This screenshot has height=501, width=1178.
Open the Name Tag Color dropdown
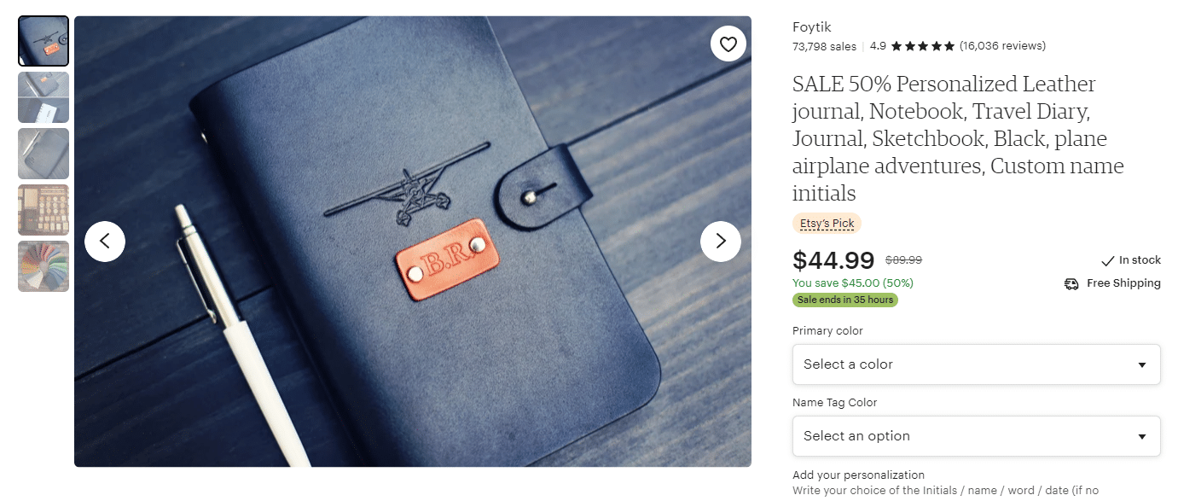pyautogui.click(x=976, y=436)
